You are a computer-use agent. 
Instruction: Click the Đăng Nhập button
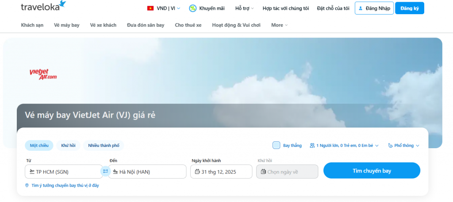[x=374, y=8]
